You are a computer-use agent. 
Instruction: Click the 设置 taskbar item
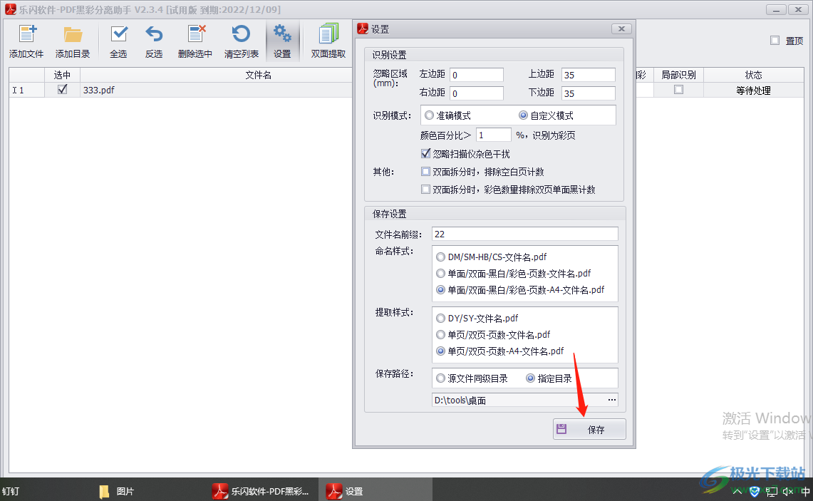(345, 490)
